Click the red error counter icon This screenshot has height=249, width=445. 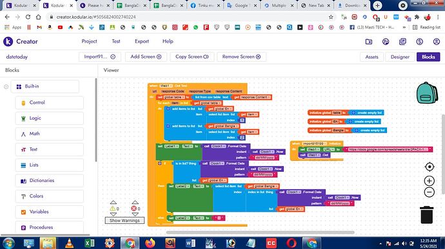(x=134, y=208)
